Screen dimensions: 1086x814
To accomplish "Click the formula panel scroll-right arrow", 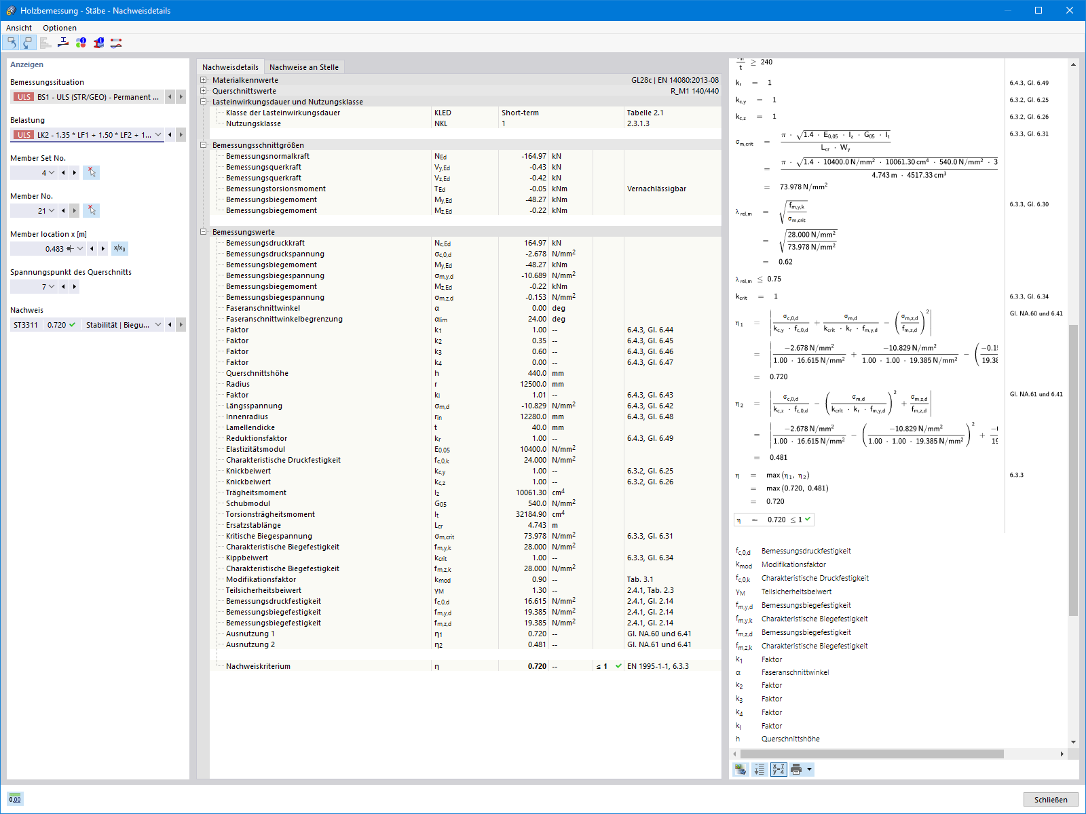I will point(1062,754).
